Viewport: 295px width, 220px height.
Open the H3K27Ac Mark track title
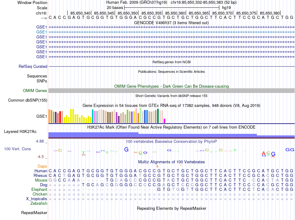click(171, 127)
